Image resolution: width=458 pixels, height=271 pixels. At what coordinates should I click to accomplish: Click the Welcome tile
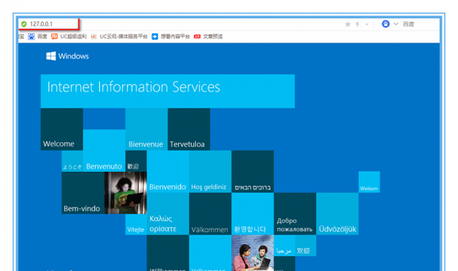coord(61,130)
